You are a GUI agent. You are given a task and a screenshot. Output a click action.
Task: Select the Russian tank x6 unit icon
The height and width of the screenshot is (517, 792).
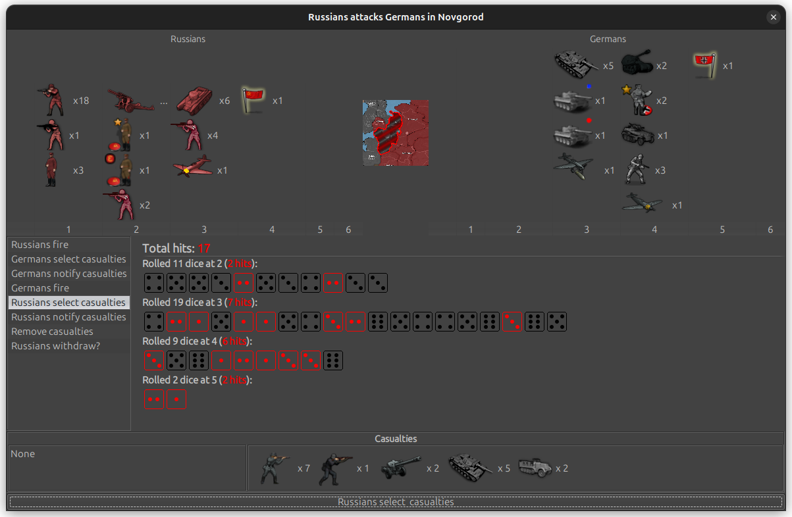click(x=193, y=100)
